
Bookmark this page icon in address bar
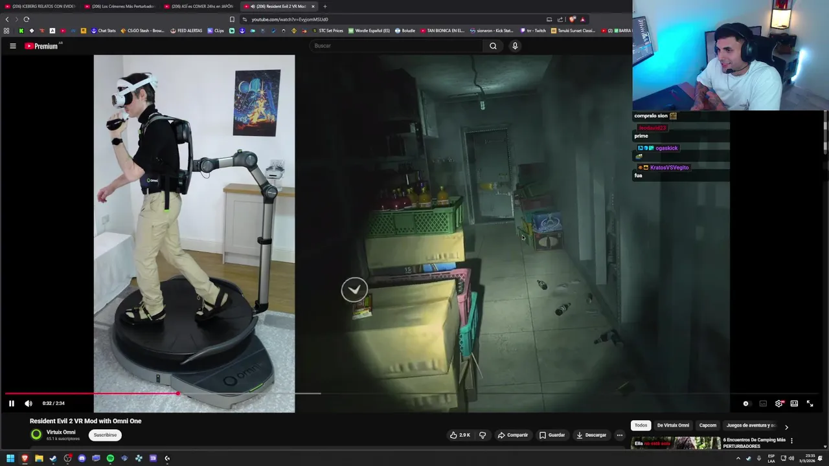232,19
